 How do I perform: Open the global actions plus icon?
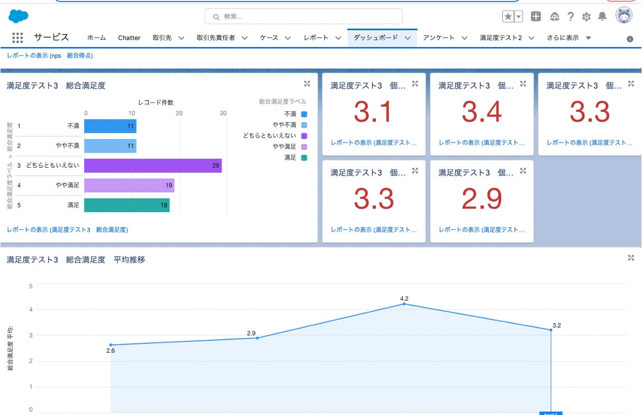pos(536,17)
